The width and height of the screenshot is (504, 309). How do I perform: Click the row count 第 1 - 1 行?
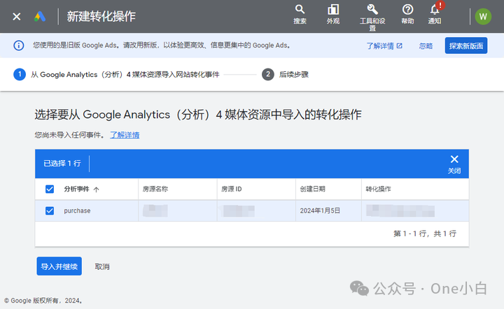425,233
